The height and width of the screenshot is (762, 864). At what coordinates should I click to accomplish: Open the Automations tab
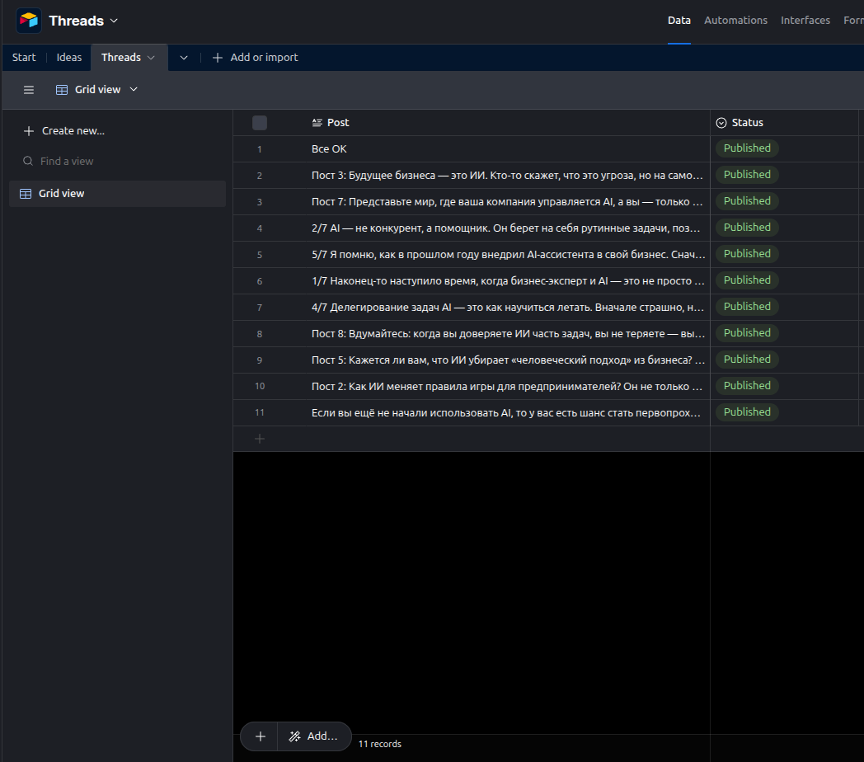coord(735,21)
